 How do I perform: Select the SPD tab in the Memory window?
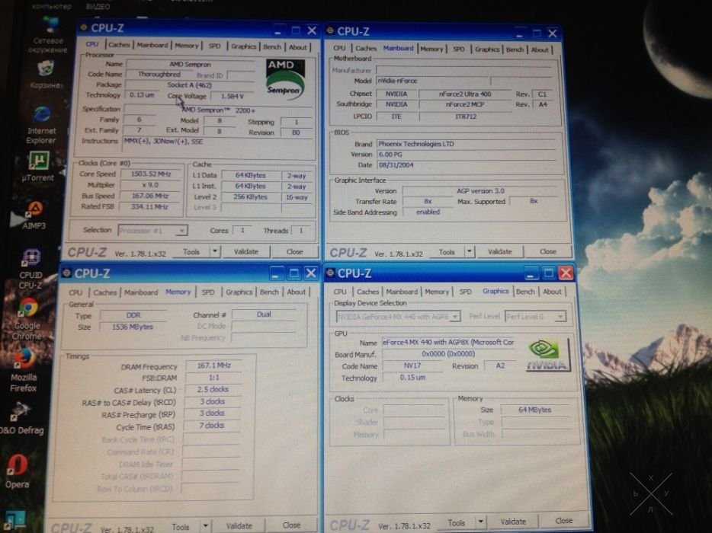(208, 292)
